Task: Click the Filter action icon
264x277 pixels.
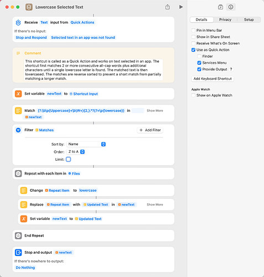Action: [18, 130]
